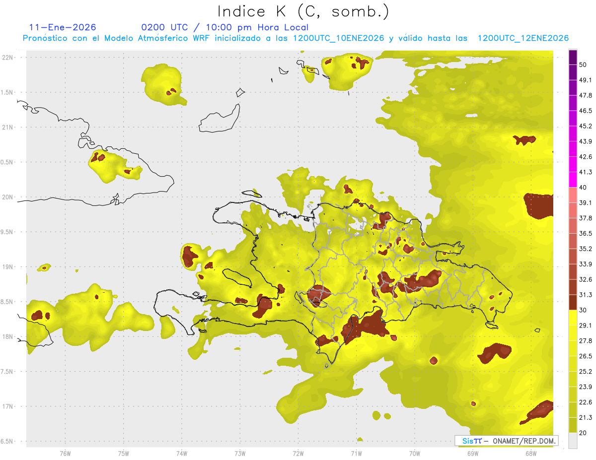
Task: Click the 'Pronóstico con el Modelo Atmosférico WRF' subtitle
Action: (116, 38)
